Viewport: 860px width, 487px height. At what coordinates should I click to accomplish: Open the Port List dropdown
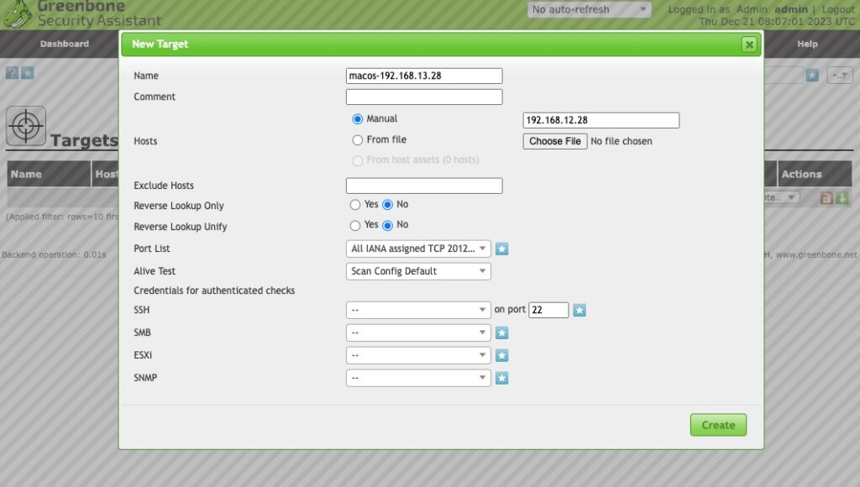pyautogui.click(x=418, y=249)
